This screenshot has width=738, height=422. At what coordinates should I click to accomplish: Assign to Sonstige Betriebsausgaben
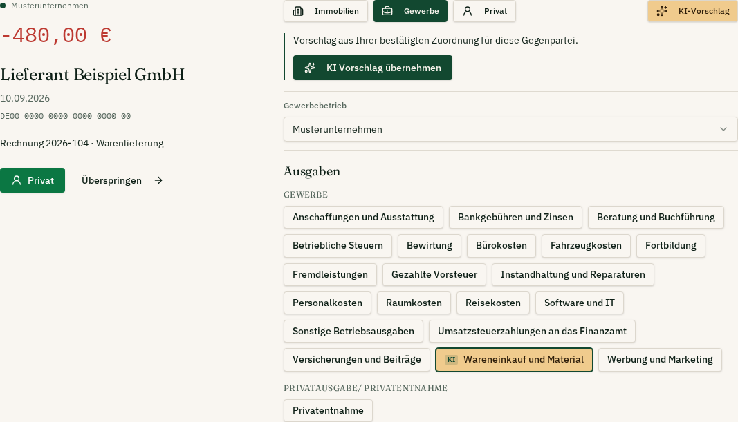pyautogui.click(x=353, y=332)
